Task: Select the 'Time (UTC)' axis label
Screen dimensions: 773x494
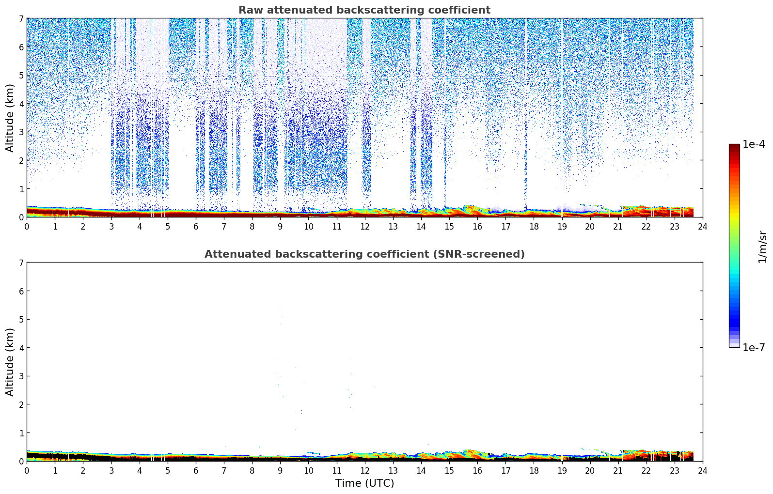Action: click(x=364, y=483)
